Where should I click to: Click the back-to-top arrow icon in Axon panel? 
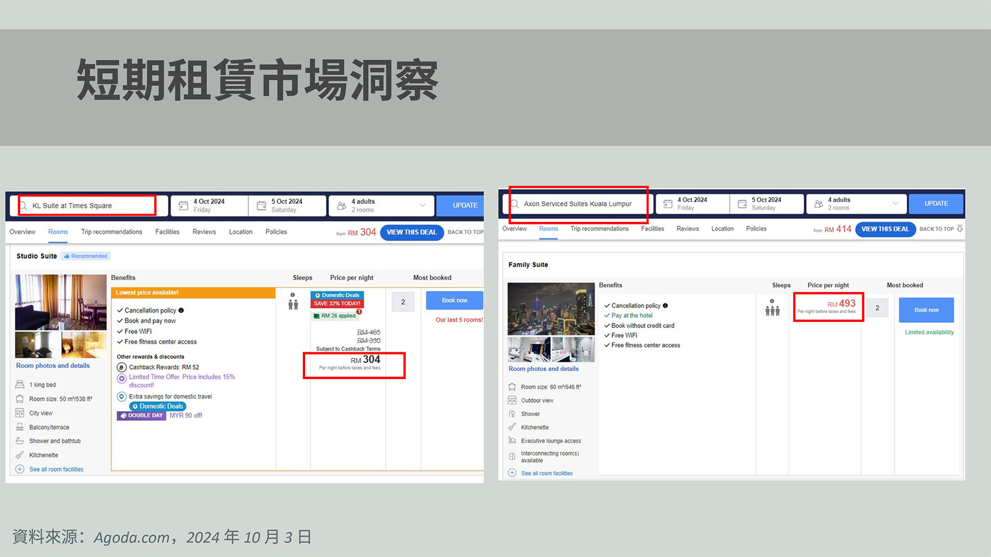[x=960, y=229]
